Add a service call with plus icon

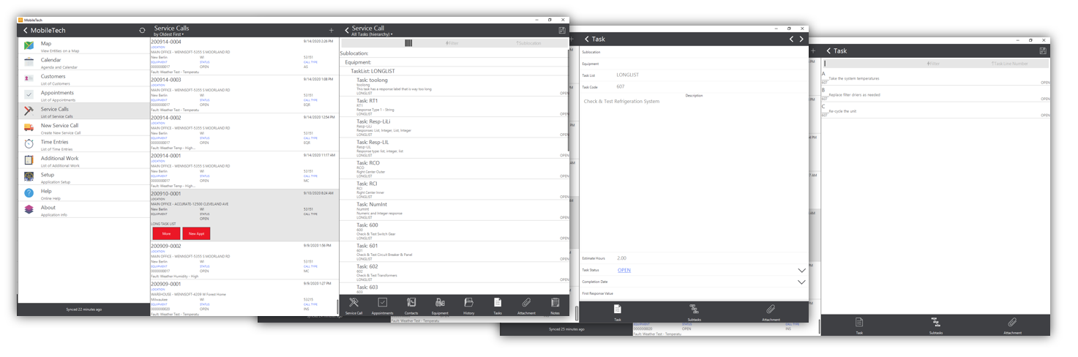pyautogui.click(x=331, y=31)
